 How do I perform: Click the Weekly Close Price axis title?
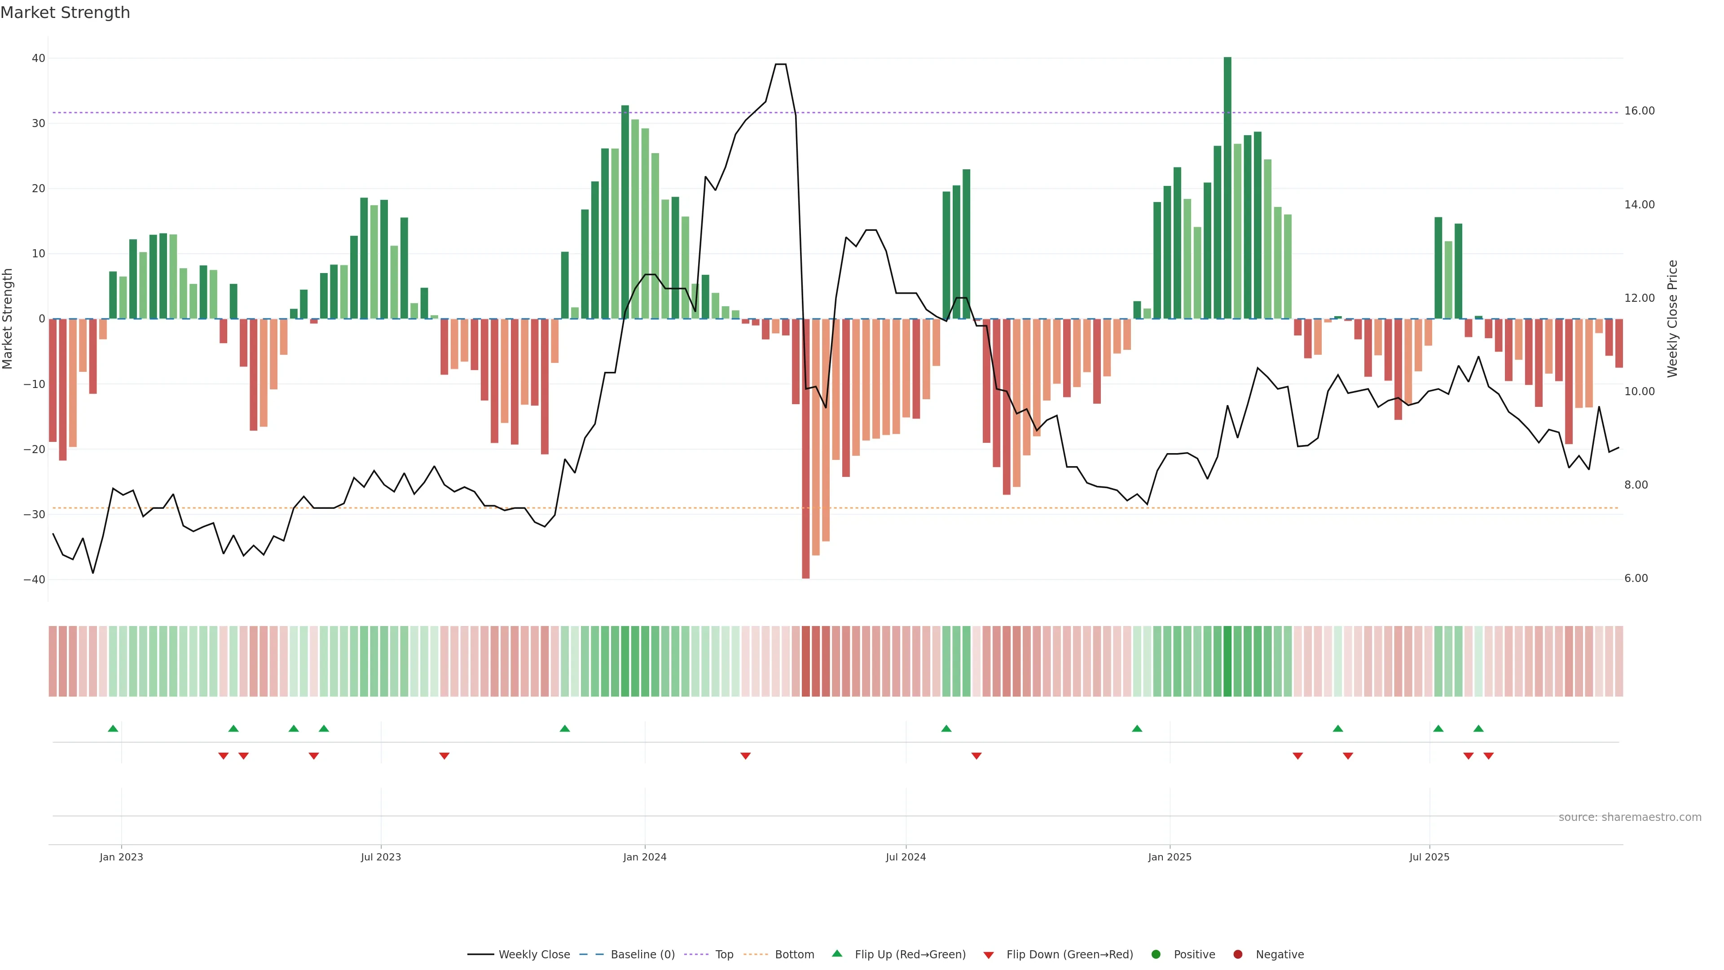coord(1672,319)
